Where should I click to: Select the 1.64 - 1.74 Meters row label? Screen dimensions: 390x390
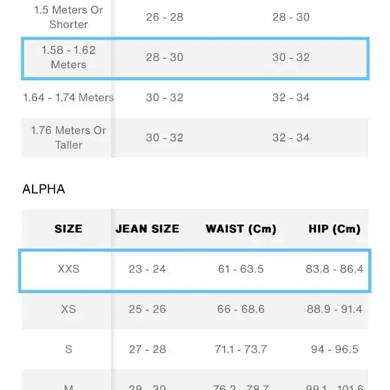[68, 97]
